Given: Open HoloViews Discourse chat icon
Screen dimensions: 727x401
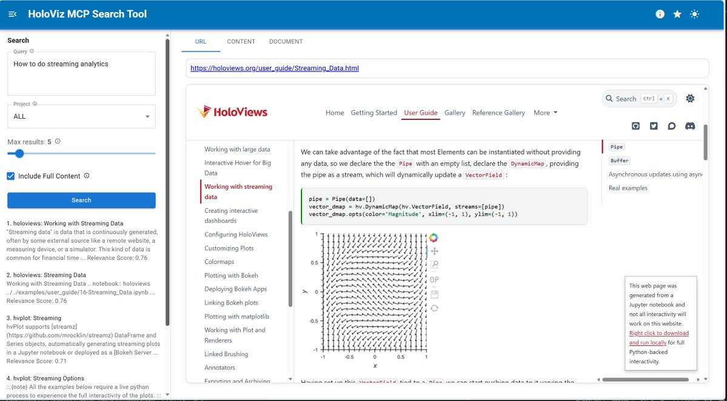Looking at the screenshot, I should pos(672,126).
